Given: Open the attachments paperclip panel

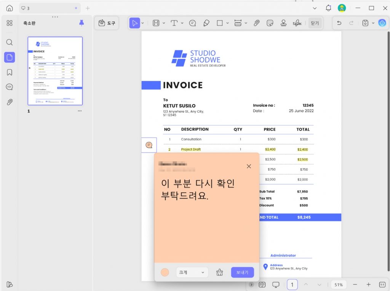Looking at the screenshot, I should pos(10,102).
